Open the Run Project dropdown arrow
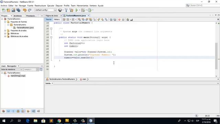The image size is (220, 124). point(79,10)
